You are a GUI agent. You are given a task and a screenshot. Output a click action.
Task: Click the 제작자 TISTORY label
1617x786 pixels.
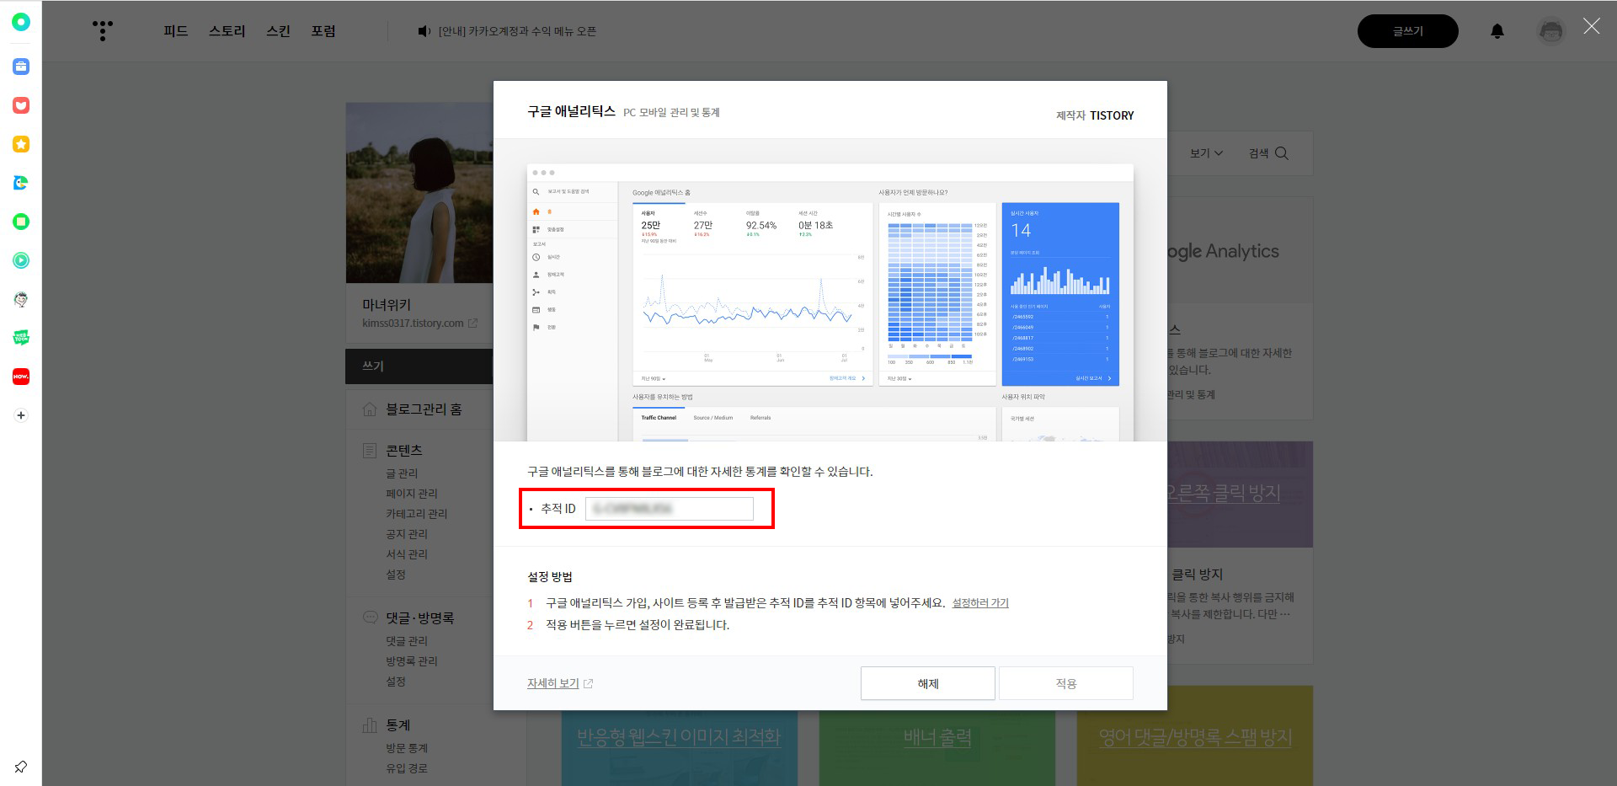click(1095, 115)
